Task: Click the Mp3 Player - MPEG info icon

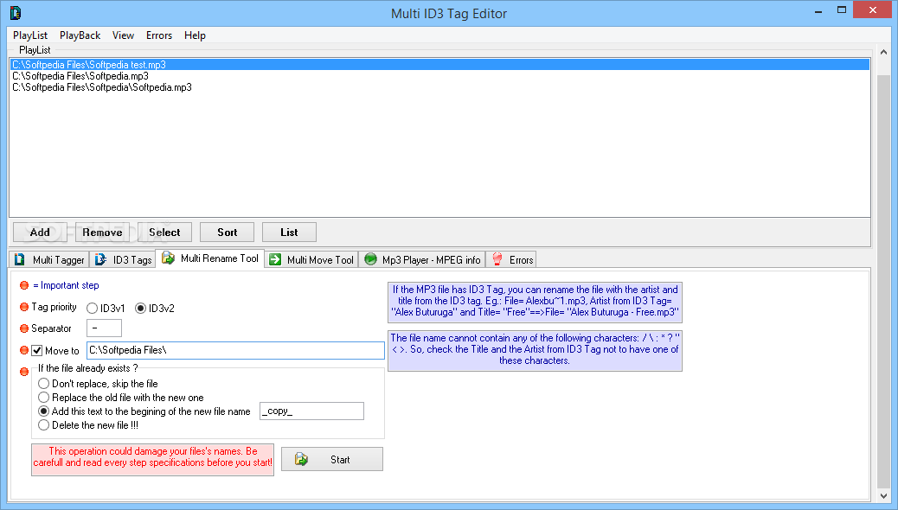Action: tap(370, 258)
